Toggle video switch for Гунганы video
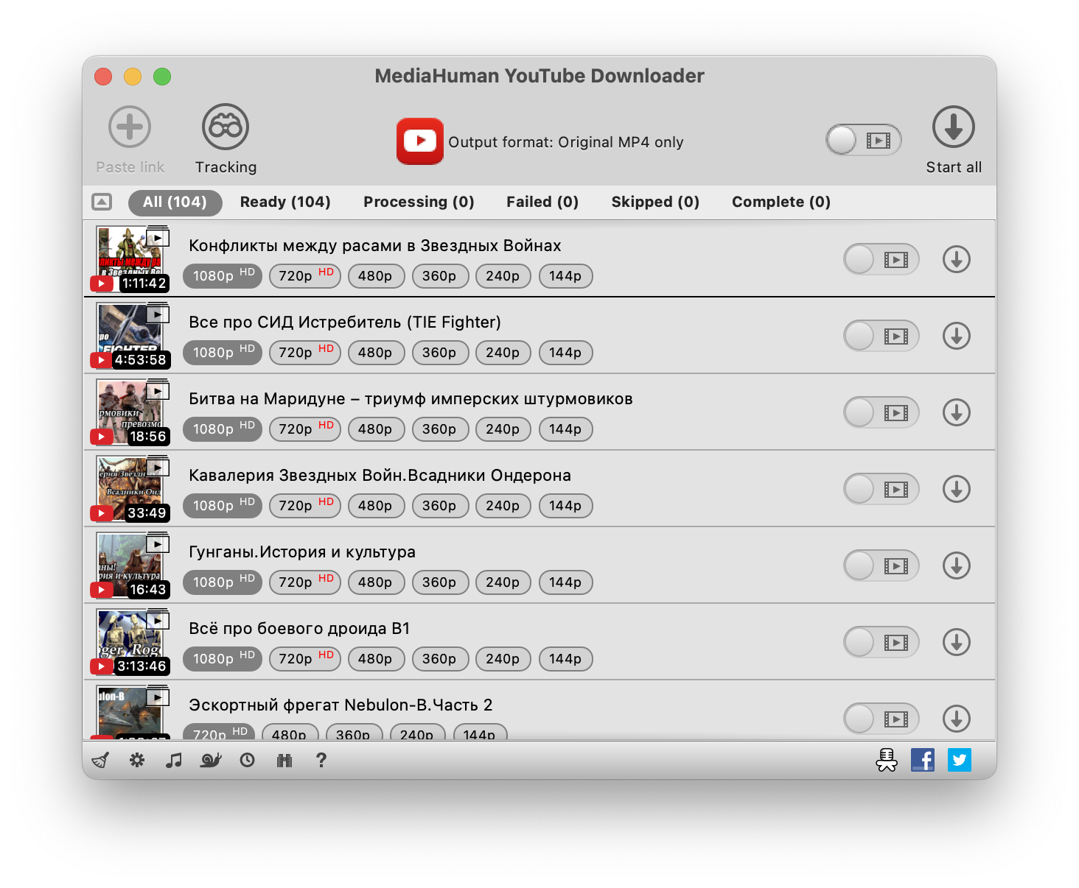This screenshot has height=888, width=1079. (x=881, y=565)
